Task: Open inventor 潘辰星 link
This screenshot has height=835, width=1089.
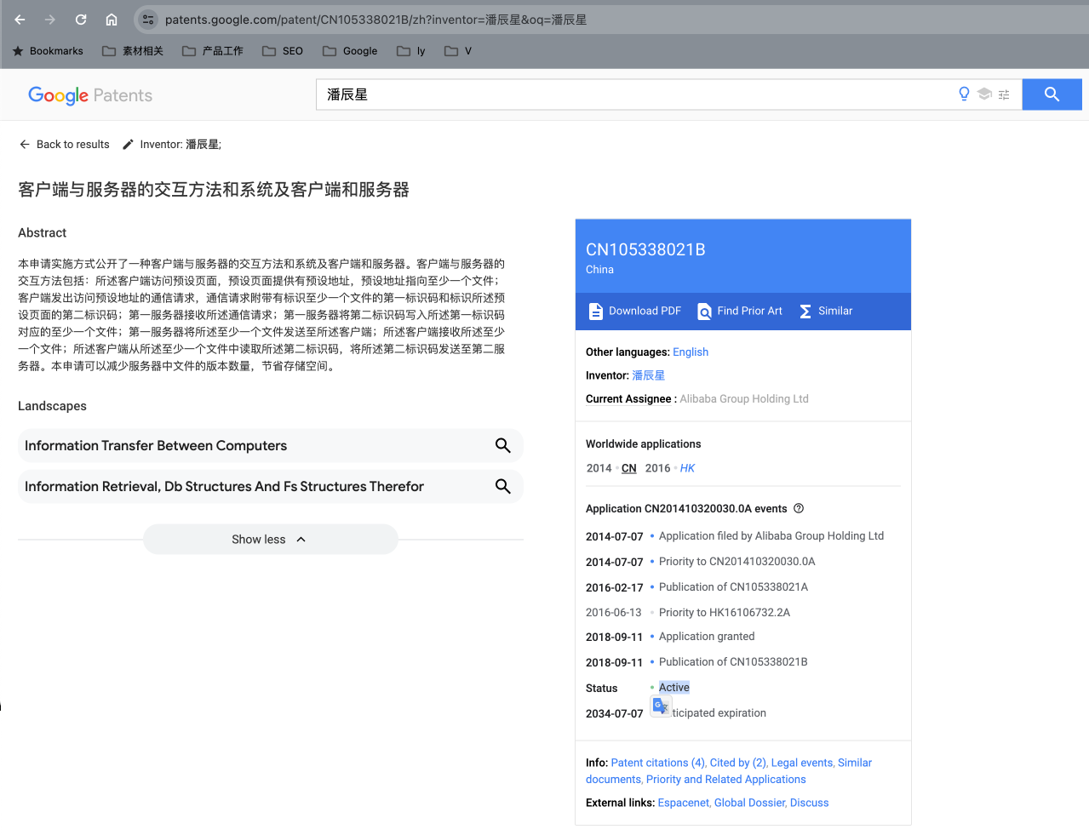Action: tap(649, 375)
